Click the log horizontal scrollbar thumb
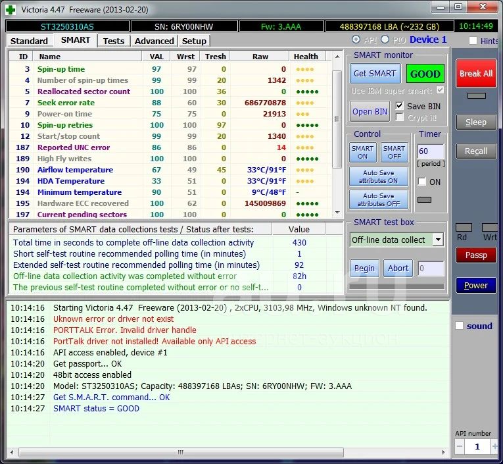This screenshot has height=464, width=503. pos(181,452)
